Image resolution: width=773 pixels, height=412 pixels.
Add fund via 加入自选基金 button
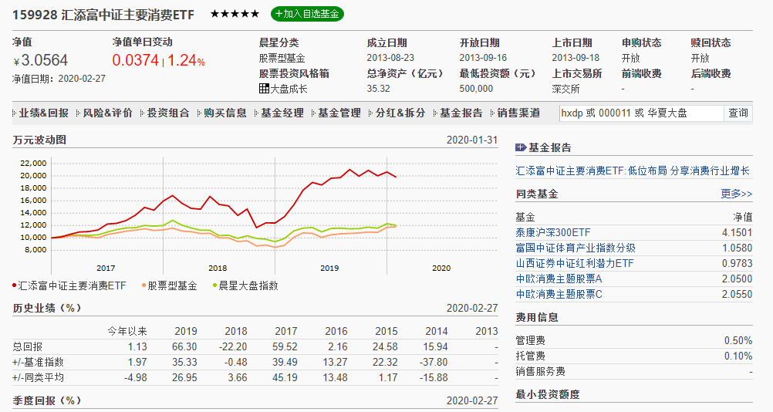click(307, 14)
